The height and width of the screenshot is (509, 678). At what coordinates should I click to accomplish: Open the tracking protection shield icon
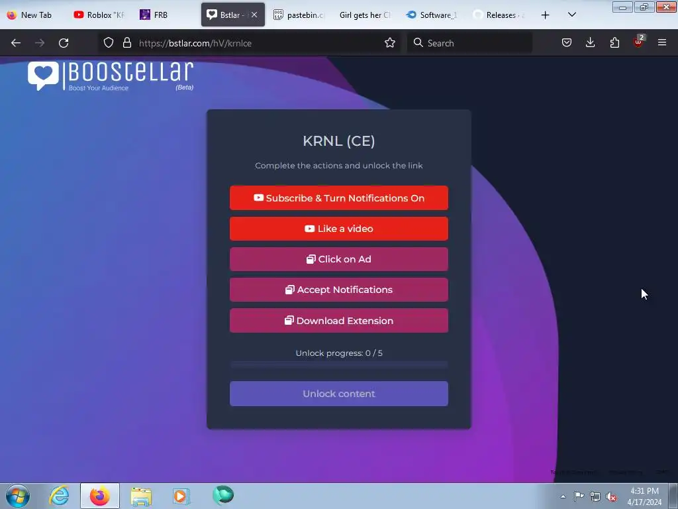click(109, 43)
